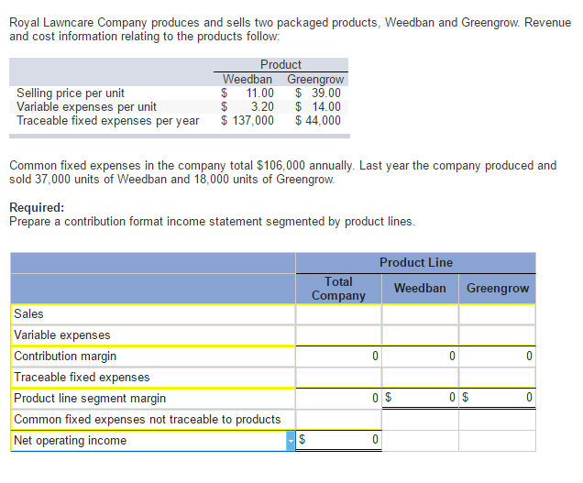The image size is (583, 483).
Task: Click Variable expenses cell under Total Company
Action: pyautogui.click(x=338, y=335)
